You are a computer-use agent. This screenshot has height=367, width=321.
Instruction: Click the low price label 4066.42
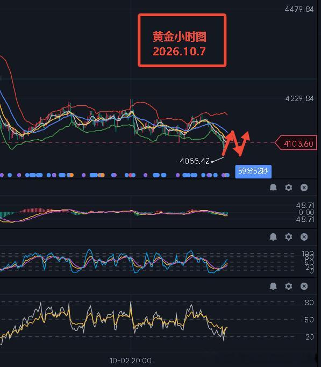[x=194, y=161]
